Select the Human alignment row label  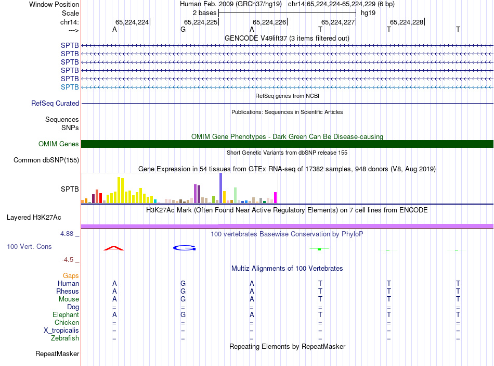click(x=68, y=283)
